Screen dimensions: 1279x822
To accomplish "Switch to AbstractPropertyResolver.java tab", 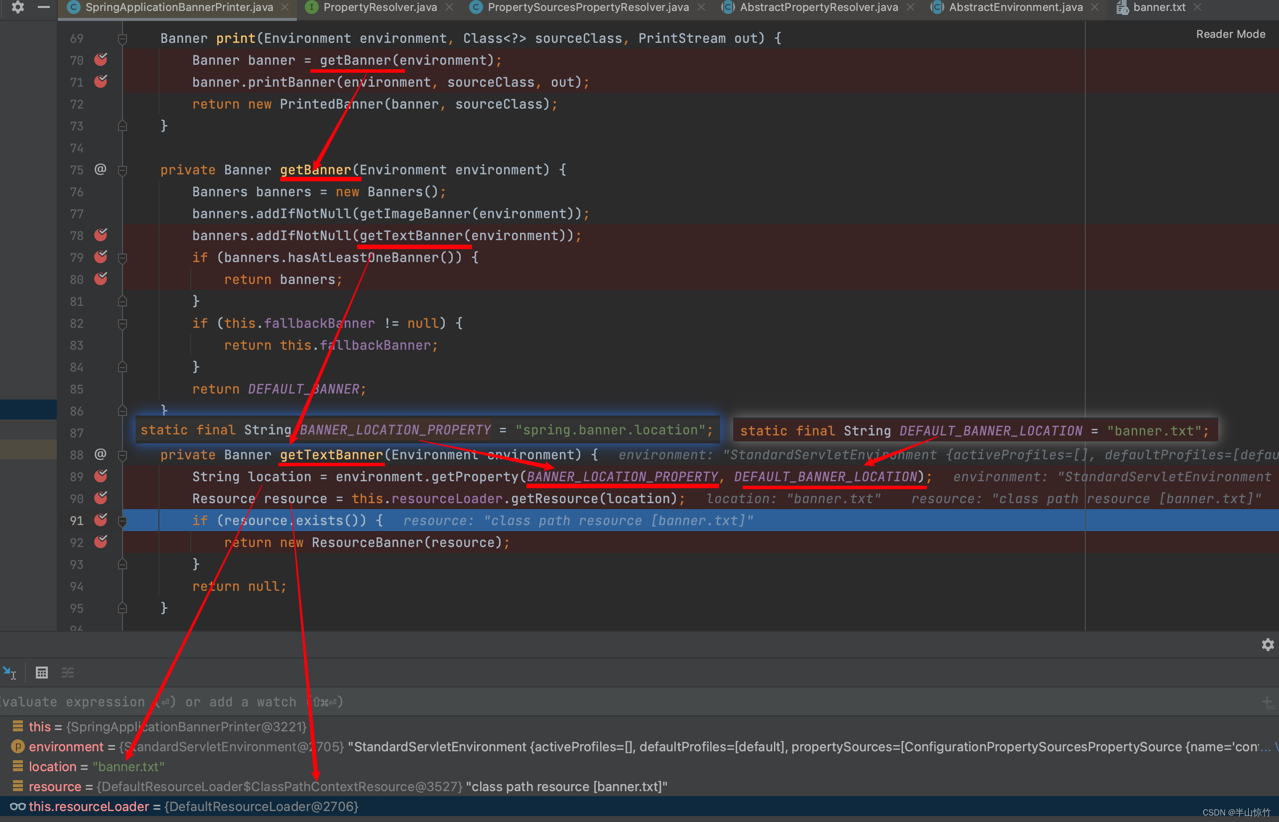I will click(818, 7).
